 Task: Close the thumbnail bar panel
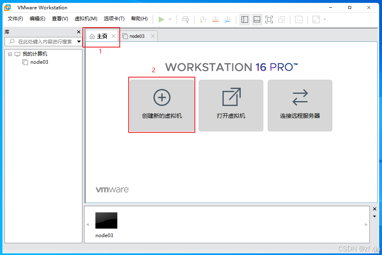point(375,209)
